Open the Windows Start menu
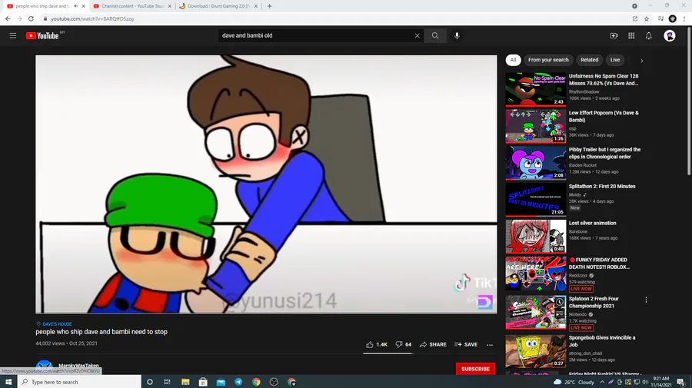Image resolution: width=692 pixels, height=388 pixels. [x=8, y=382]
